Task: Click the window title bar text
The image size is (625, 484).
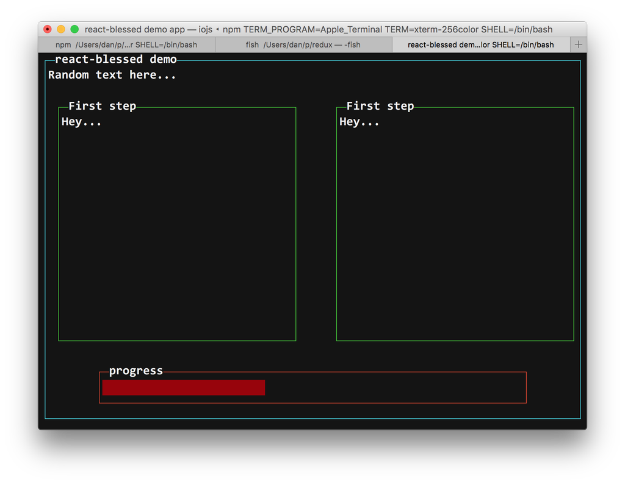Action: (318, 29)
